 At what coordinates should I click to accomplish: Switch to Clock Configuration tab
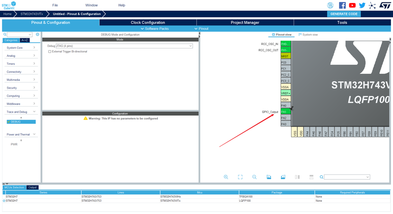tap(148, 23)
